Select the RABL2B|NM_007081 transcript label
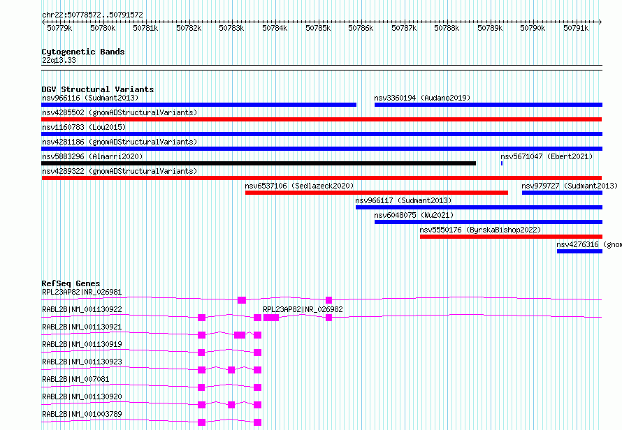The height and width of the screenshot is (430, 622). [x=75, y=379]
